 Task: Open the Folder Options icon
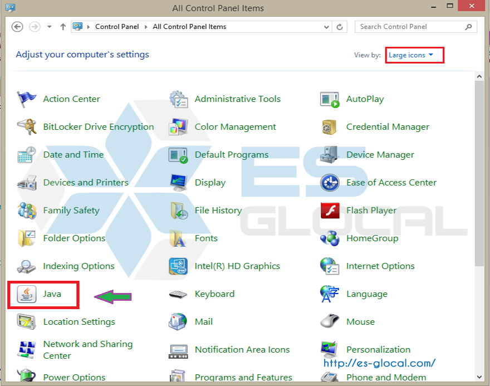[x=27, y=238]
